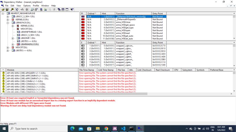This screenshot has width=236, height=132.
Task: Sort imports by Ordinal column header
Action: coord(93,14)
